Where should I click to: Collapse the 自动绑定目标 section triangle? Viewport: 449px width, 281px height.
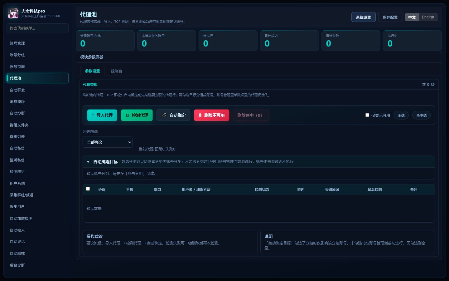(x=88, y=162)
